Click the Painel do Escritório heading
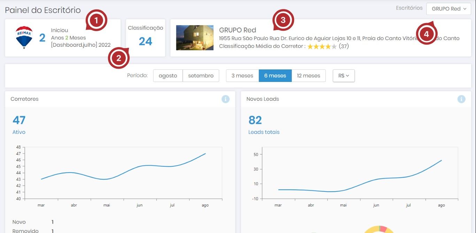476x233 pixels. tap(43, 10)
